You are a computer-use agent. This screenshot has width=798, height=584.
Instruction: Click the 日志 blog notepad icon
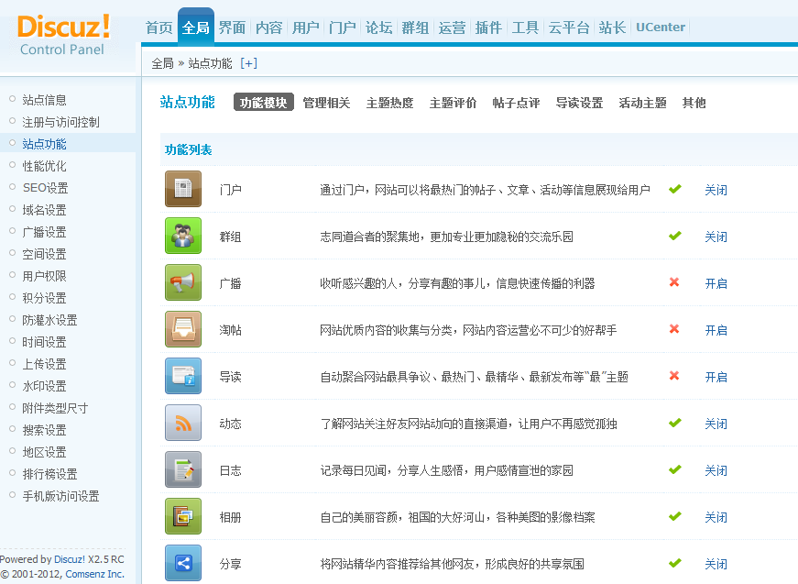coord(183,469)
